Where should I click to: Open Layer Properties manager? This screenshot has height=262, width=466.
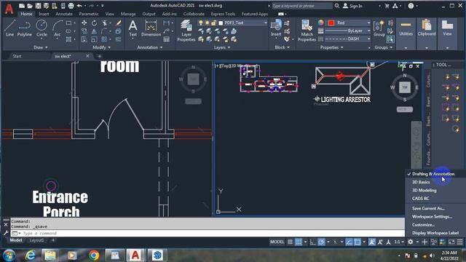click(x=186, y=31)
